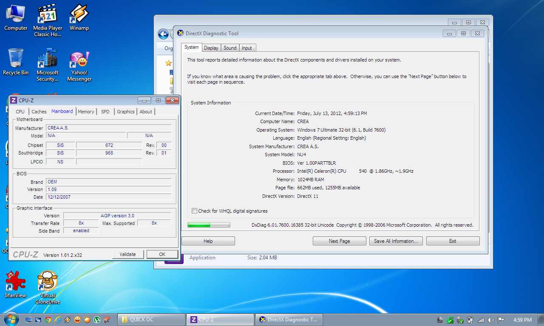Open the wireless network signal icon
544x326 pixels.
(x=481, y=320)
